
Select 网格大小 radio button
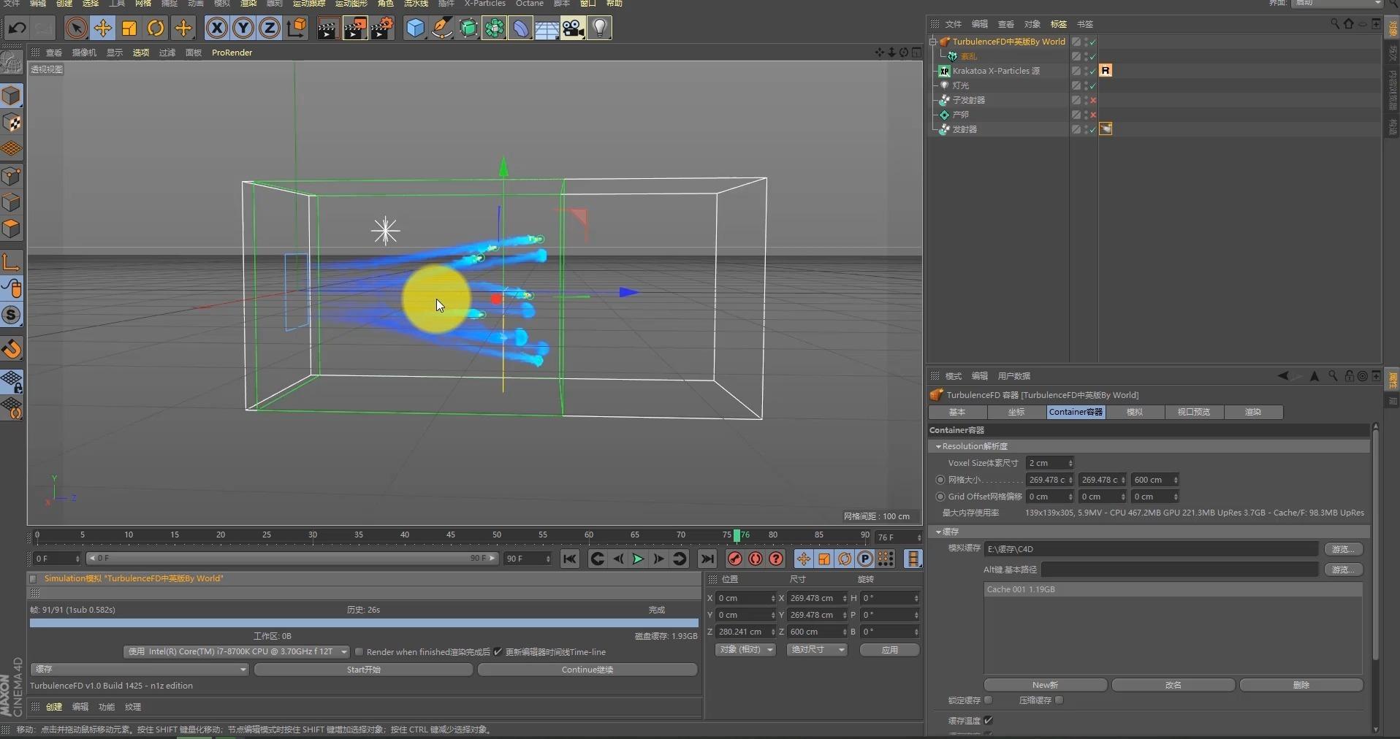[940, 480]
